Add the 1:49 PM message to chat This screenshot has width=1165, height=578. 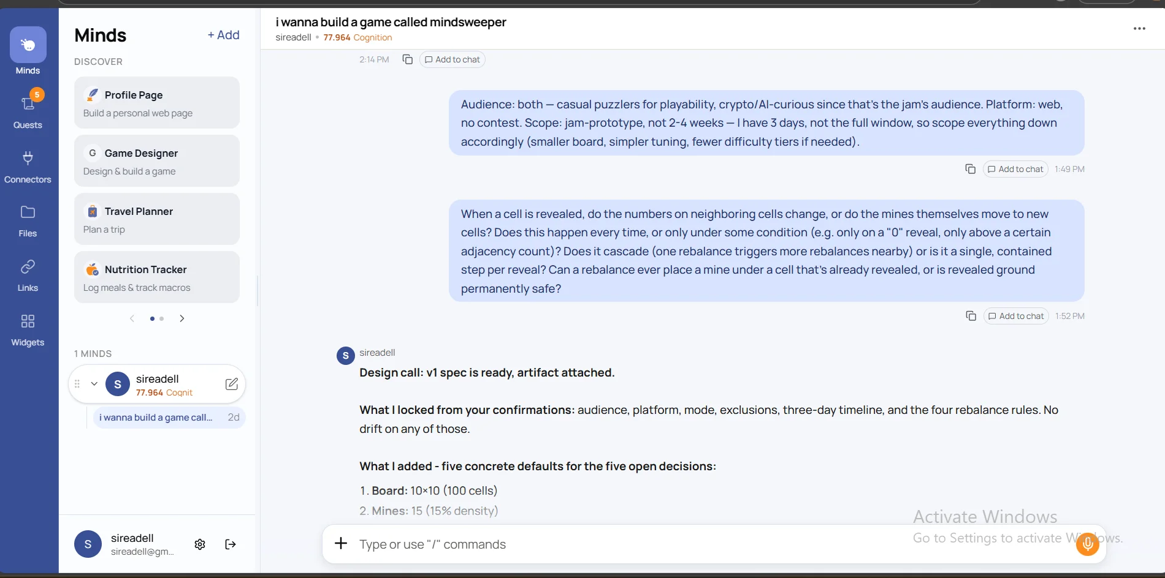point(1015,169)
